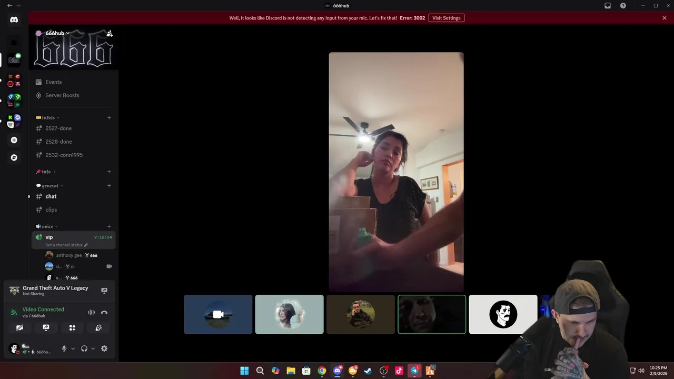Open system tray volume icon
This screenshot has height=379, width=674.
pos(641,371)
